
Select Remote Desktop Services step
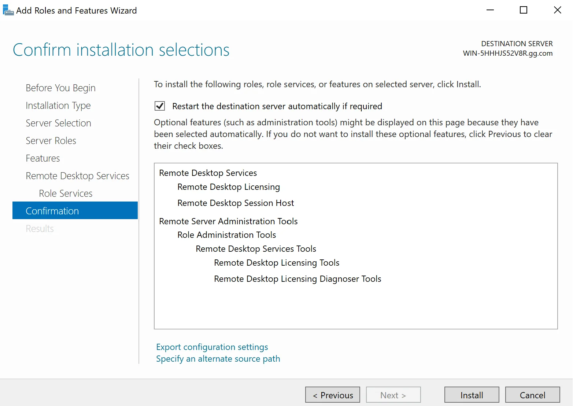coord(77,176)
